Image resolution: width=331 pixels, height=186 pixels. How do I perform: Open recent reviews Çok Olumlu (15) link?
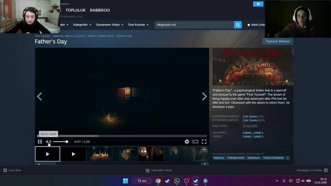[253, 117]
